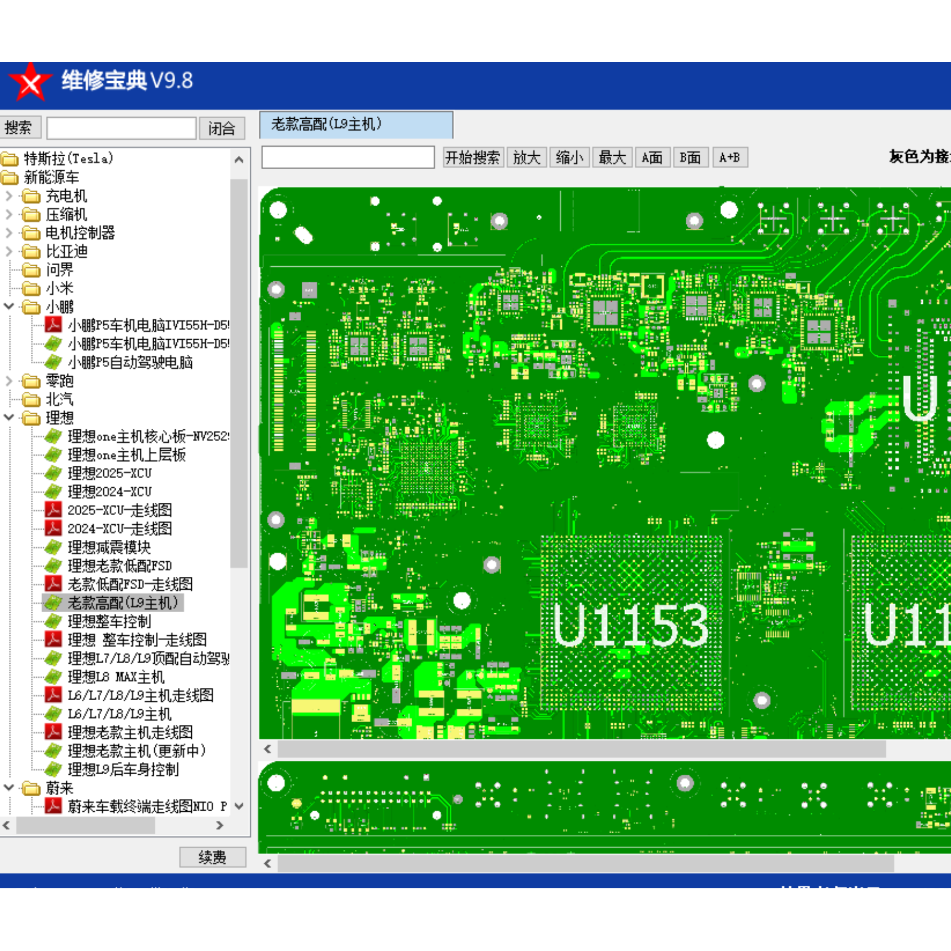Click the 搜索 button
Screen dimensions: 951x951
20,127
